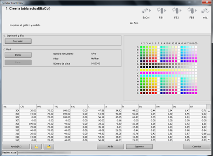Click the plate number value 1013342
Screen dimensions: 213x156
[x=95, y=63]
